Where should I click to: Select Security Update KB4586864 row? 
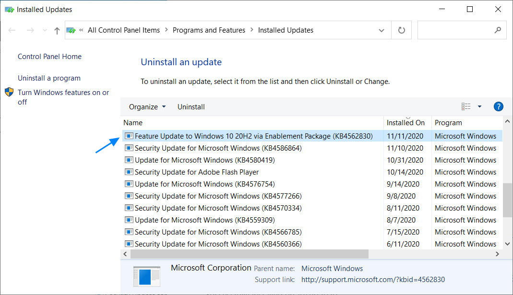312,148
